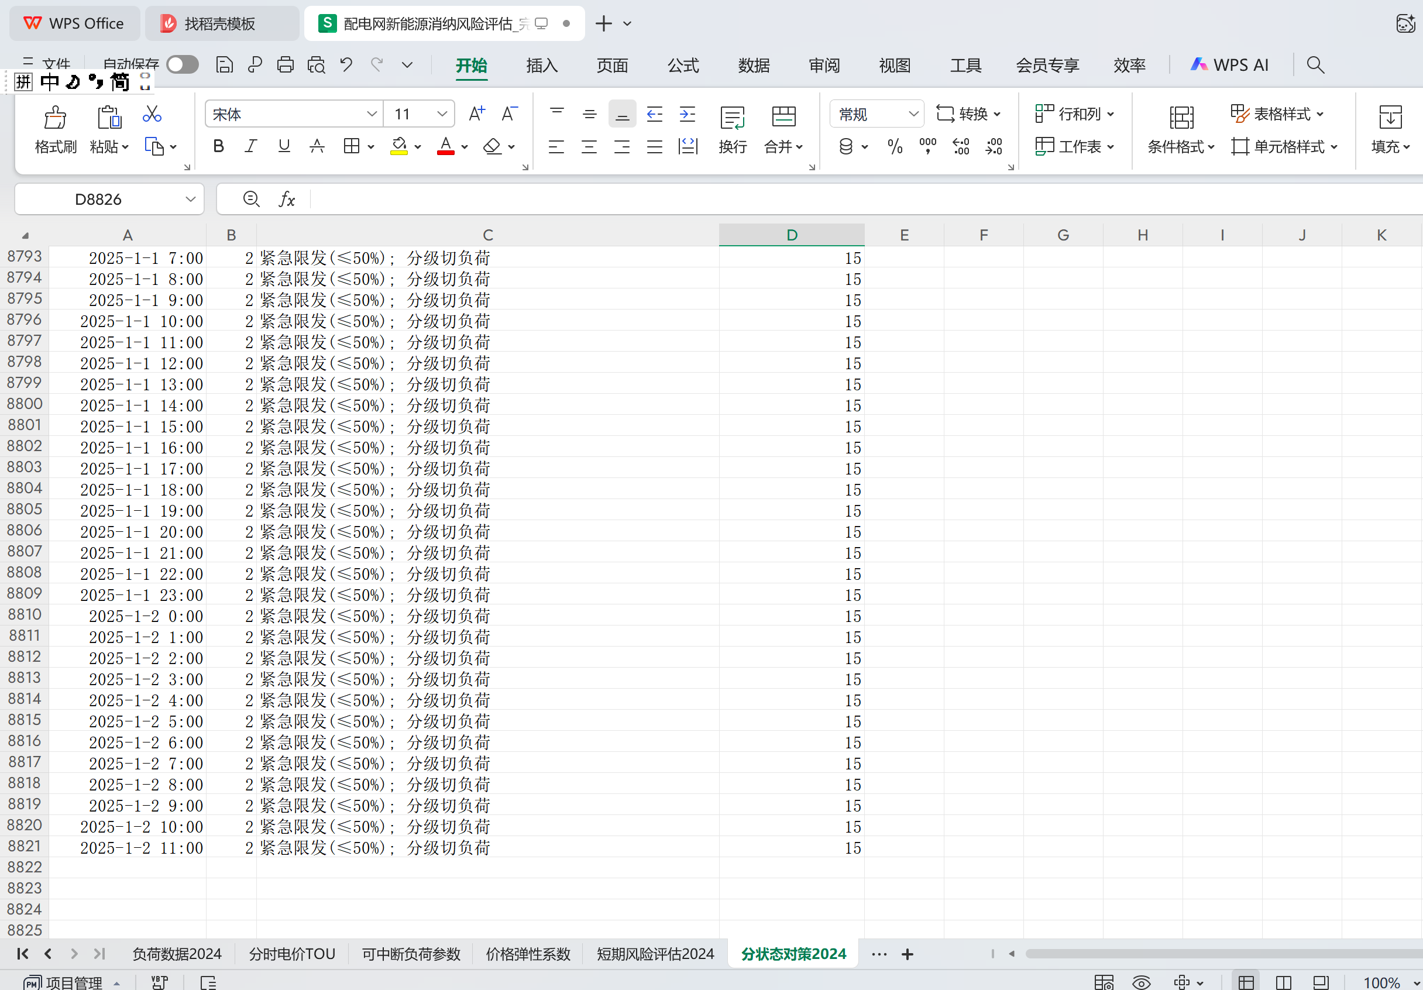Open the font size 11 dropdown
Viewport: 1423px width, 990px height.
[x=442, y=114]
